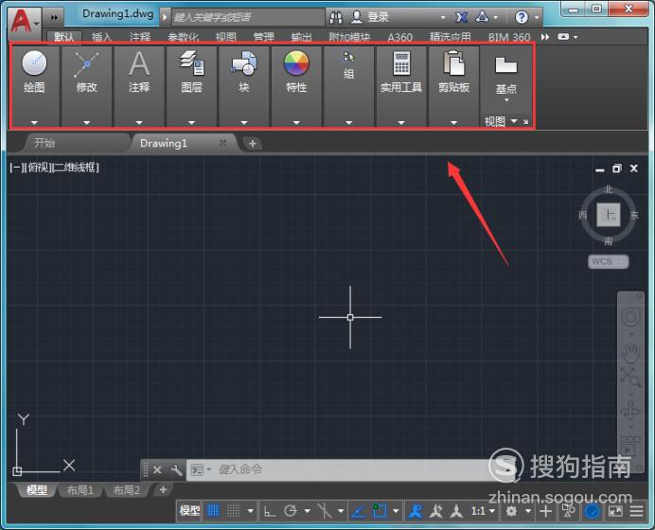Click the ViewCube top face 上
The width and height of the screenshot is (655, 530).
(x=609, y=215)
